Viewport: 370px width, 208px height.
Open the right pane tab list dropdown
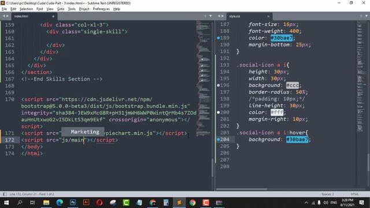(367, 16)
